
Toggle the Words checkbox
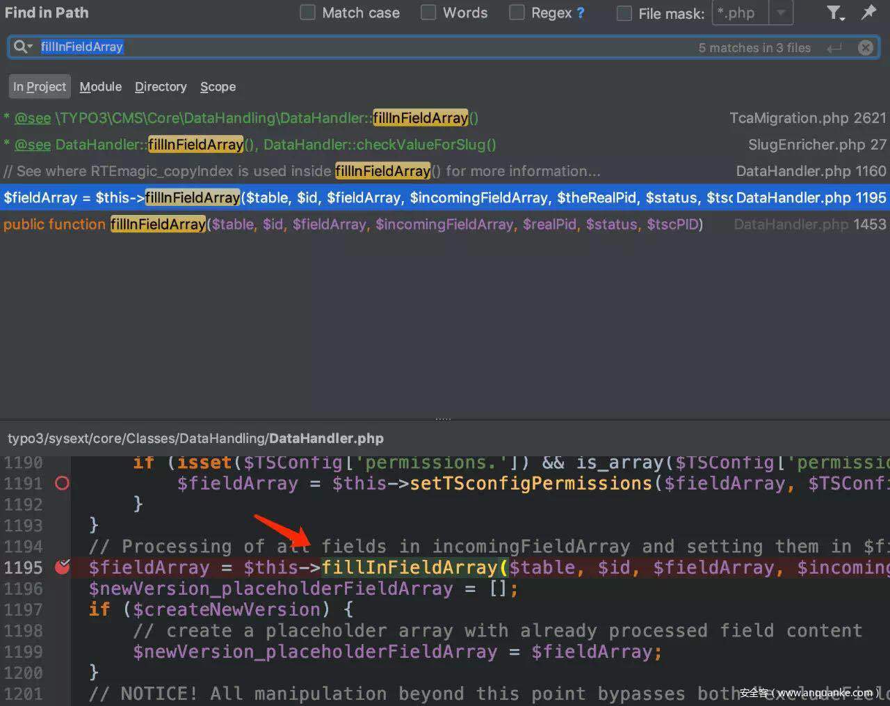click(428, 13)
